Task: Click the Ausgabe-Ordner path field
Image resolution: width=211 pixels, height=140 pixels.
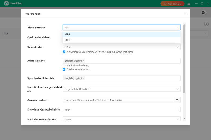Action: [x=118, y=100]
